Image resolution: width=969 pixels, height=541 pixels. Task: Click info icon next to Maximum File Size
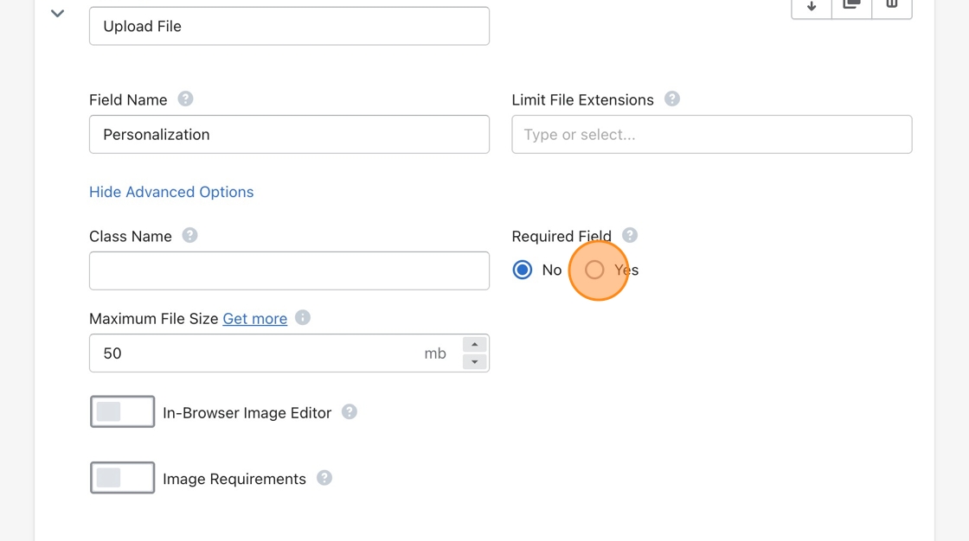303,318
